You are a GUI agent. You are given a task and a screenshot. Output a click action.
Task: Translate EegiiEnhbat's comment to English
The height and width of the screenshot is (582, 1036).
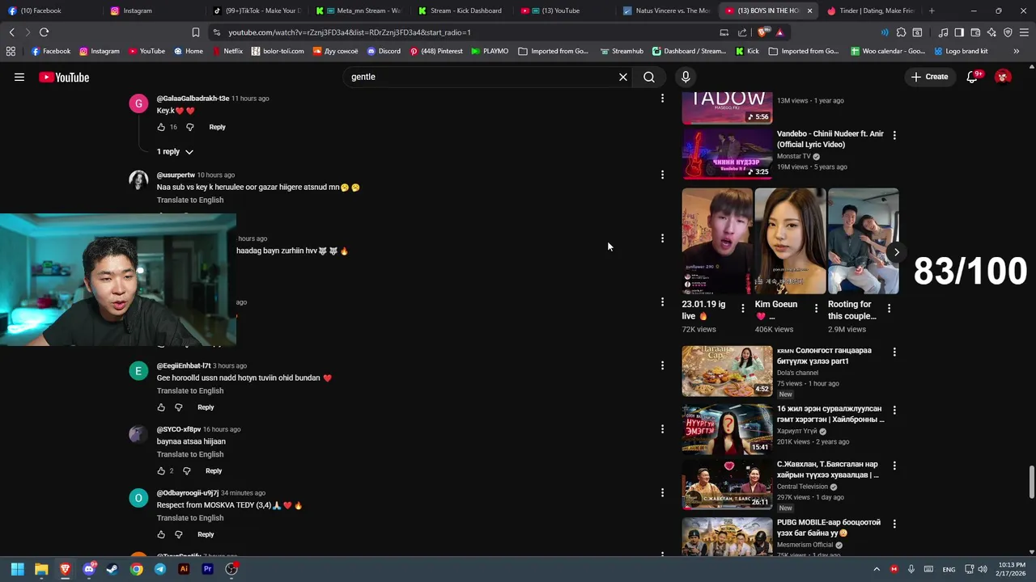click(x=190, y=390)
